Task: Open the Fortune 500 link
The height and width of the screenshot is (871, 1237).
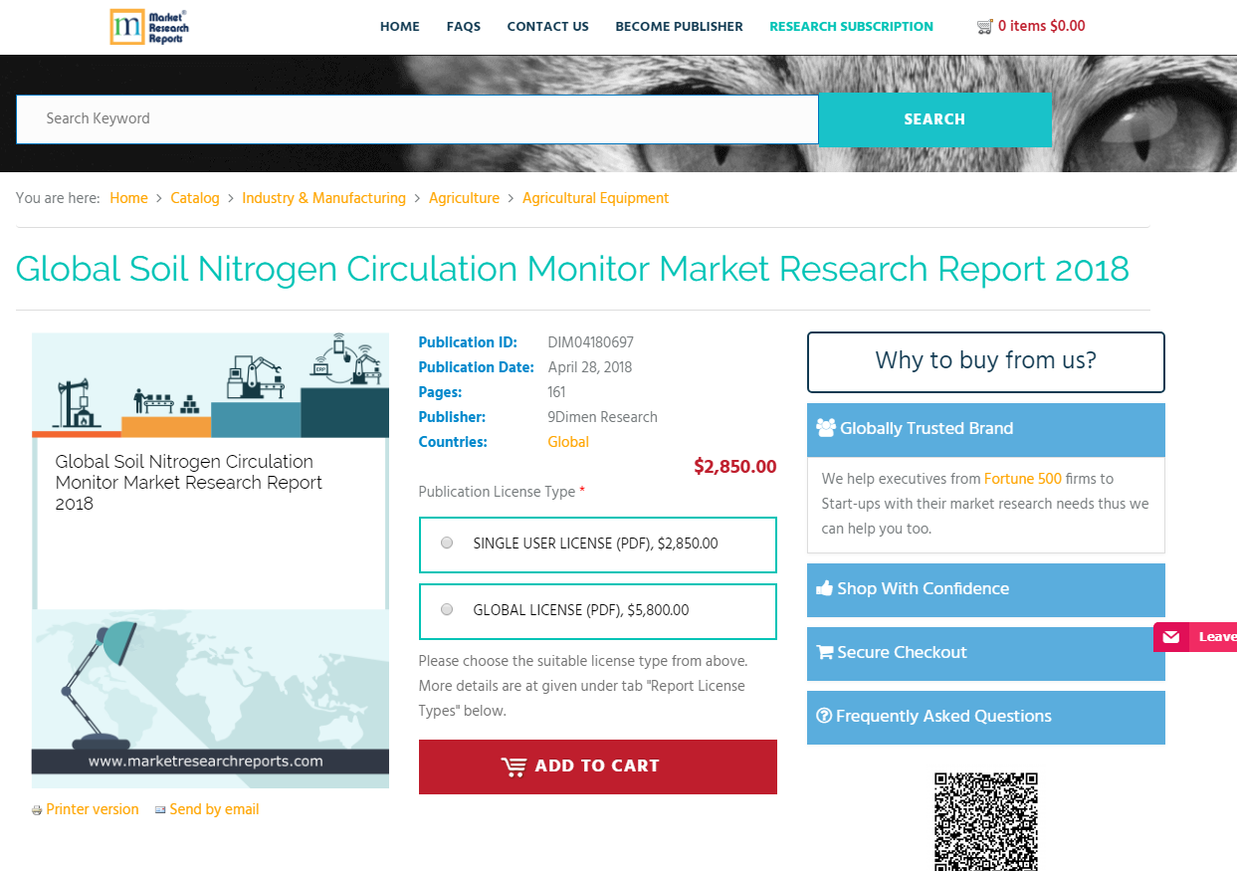Action: [1023, 479]
